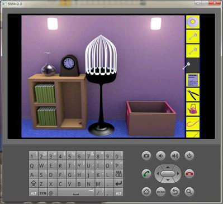Viewport: 223px width, 204px height.
Task: Select the pliers in inventory
Action: (x=193, y=94)
